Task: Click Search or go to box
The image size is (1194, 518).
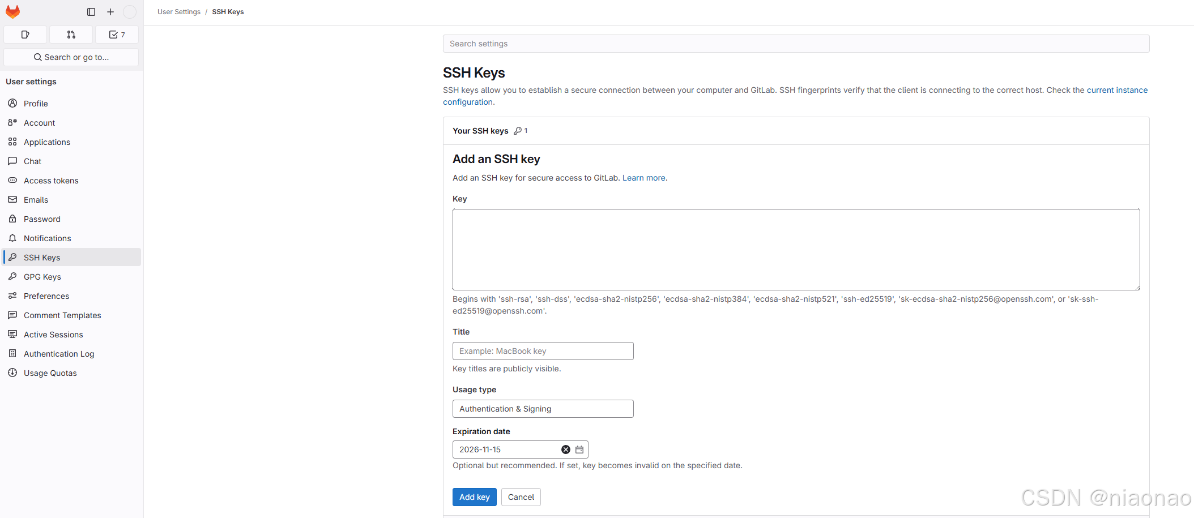Action: (x=71, y=57)
